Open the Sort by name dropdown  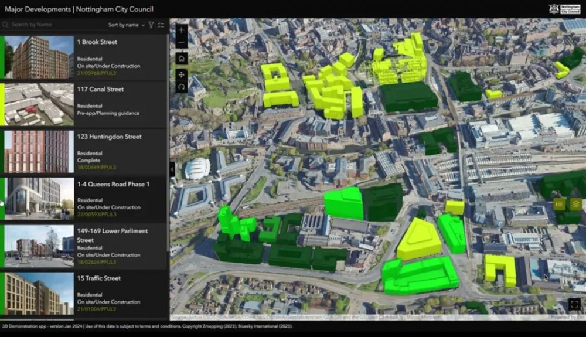pyautogui.click(x=127, y=25)
